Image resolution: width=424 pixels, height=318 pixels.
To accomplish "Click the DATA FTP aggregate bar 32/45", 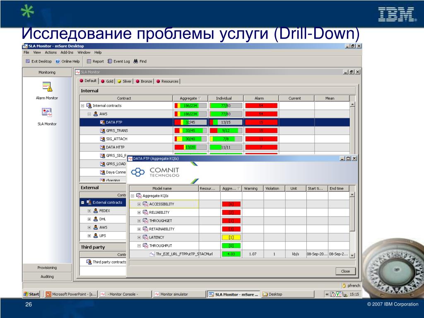I will point(190,122).
